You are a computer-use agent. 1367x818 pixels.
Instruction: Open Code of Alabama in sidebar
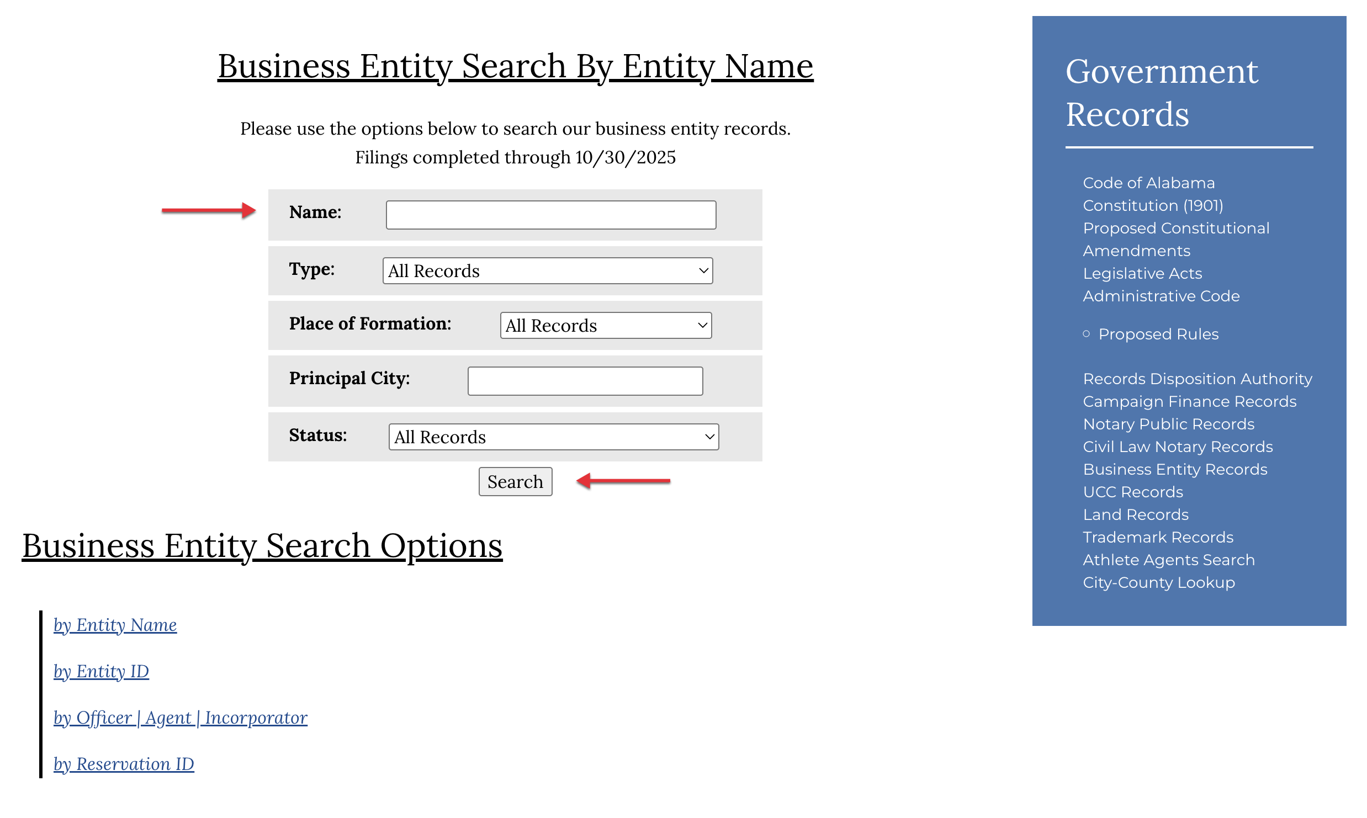click(1148, 183)
